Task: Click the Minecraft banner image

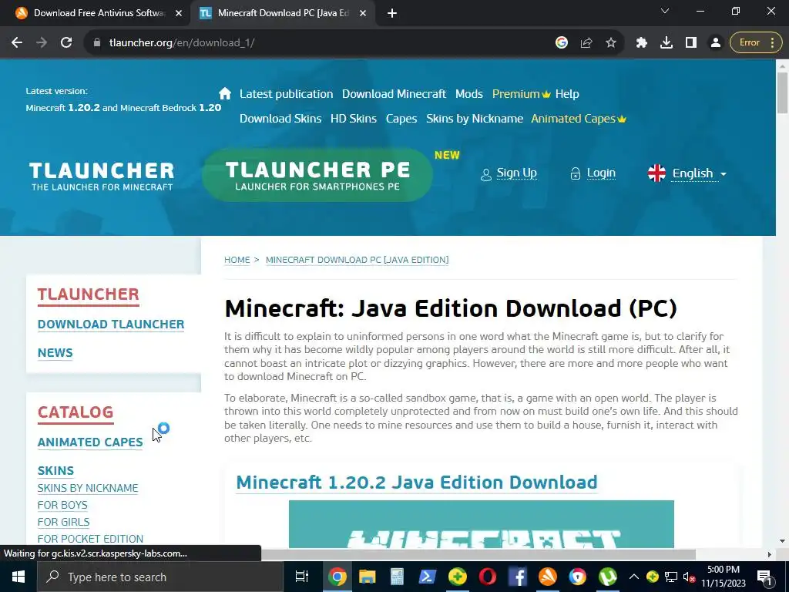Action: pos(481,524)
